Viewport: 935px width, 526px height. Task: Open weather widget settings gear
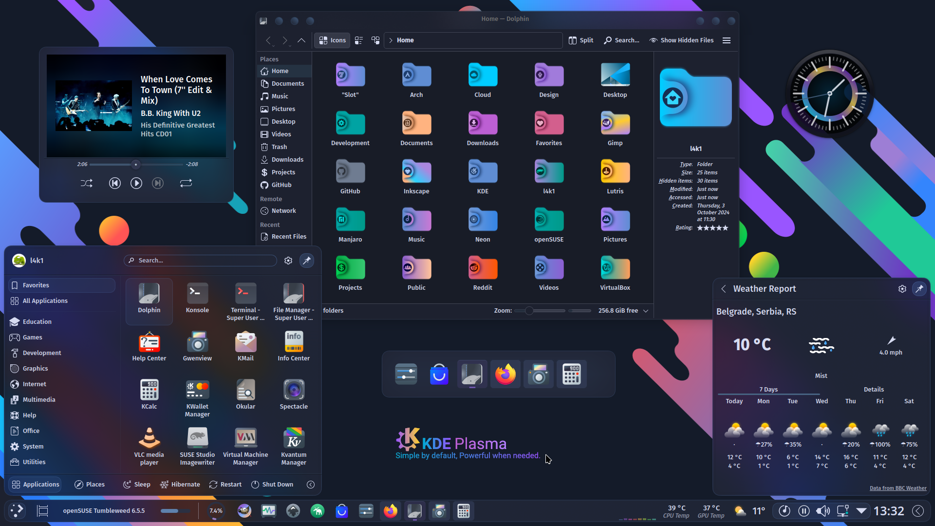click(x=902, y=289)
